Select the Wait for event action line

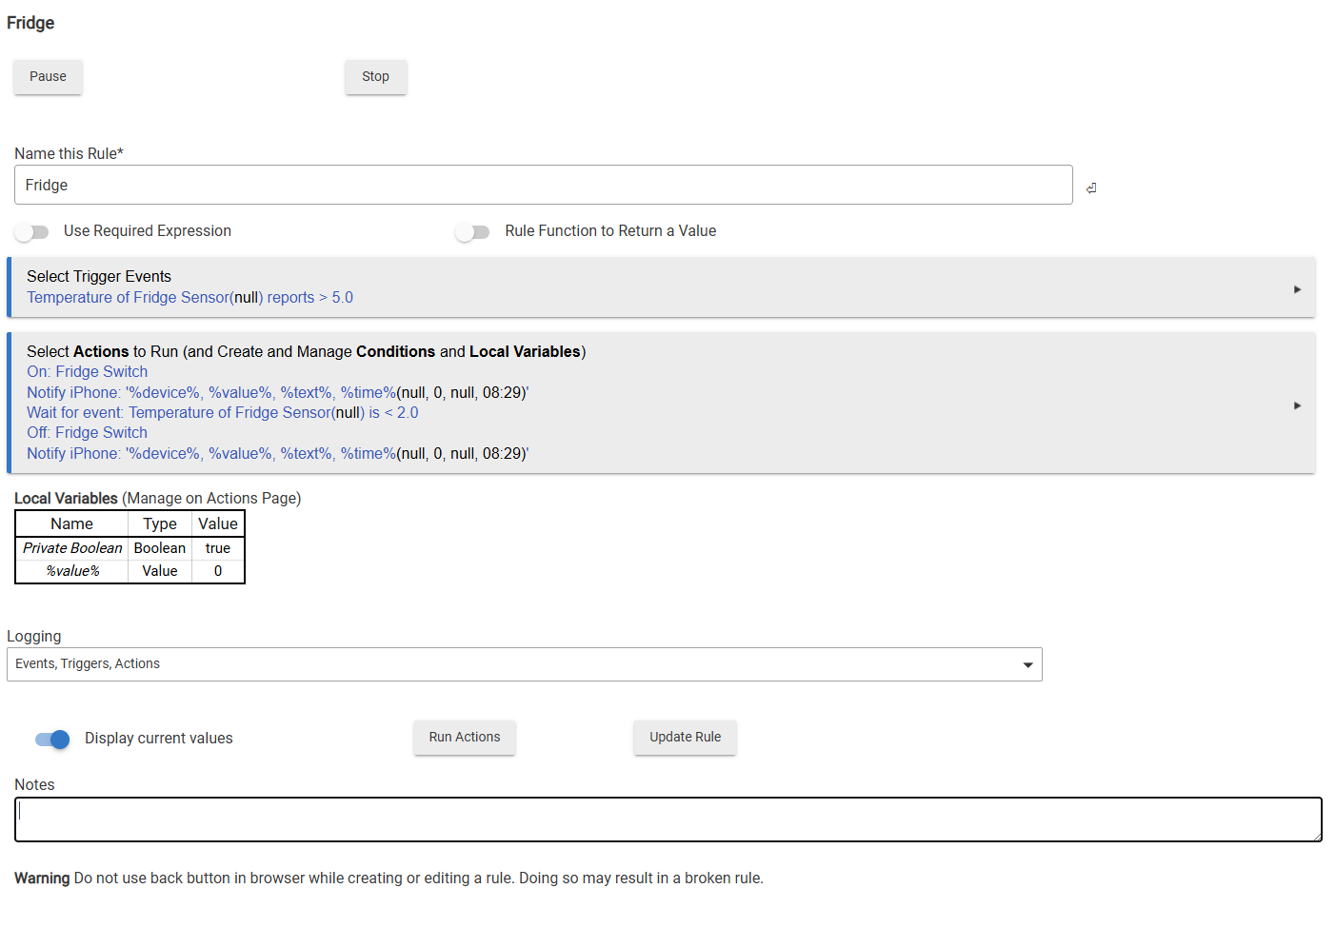(x=222, y=413)
